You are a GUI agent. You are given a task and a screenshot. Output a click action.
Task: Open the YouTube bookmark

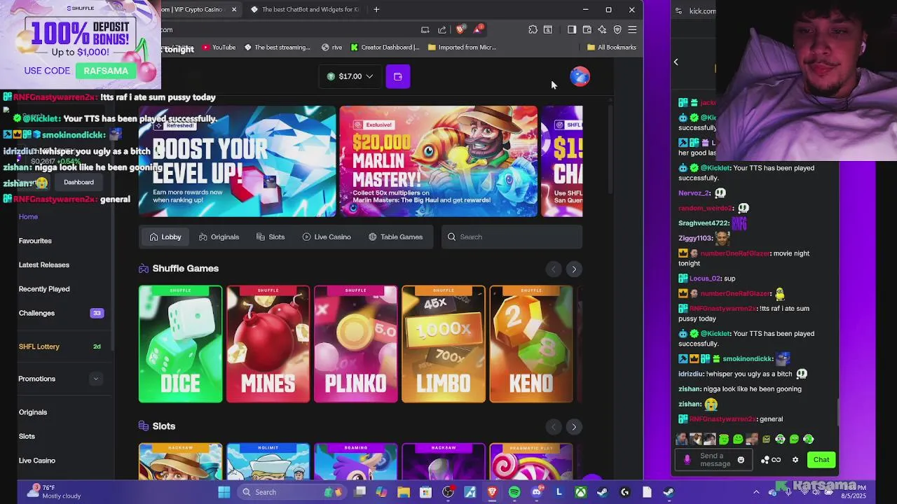tap(219, 47)
